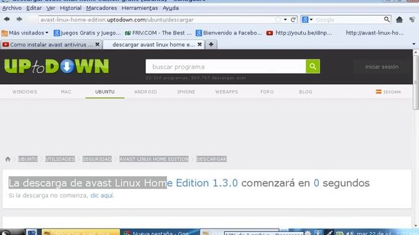Select the 'descargar avast linux home e...' tab
The height and width of the screenshot is (235, 419).
click(x=154, y=44)
